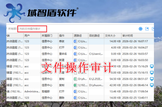Click the 42.90 KB file size
This screenshot has height=107, width=162.
click(115, 85)
